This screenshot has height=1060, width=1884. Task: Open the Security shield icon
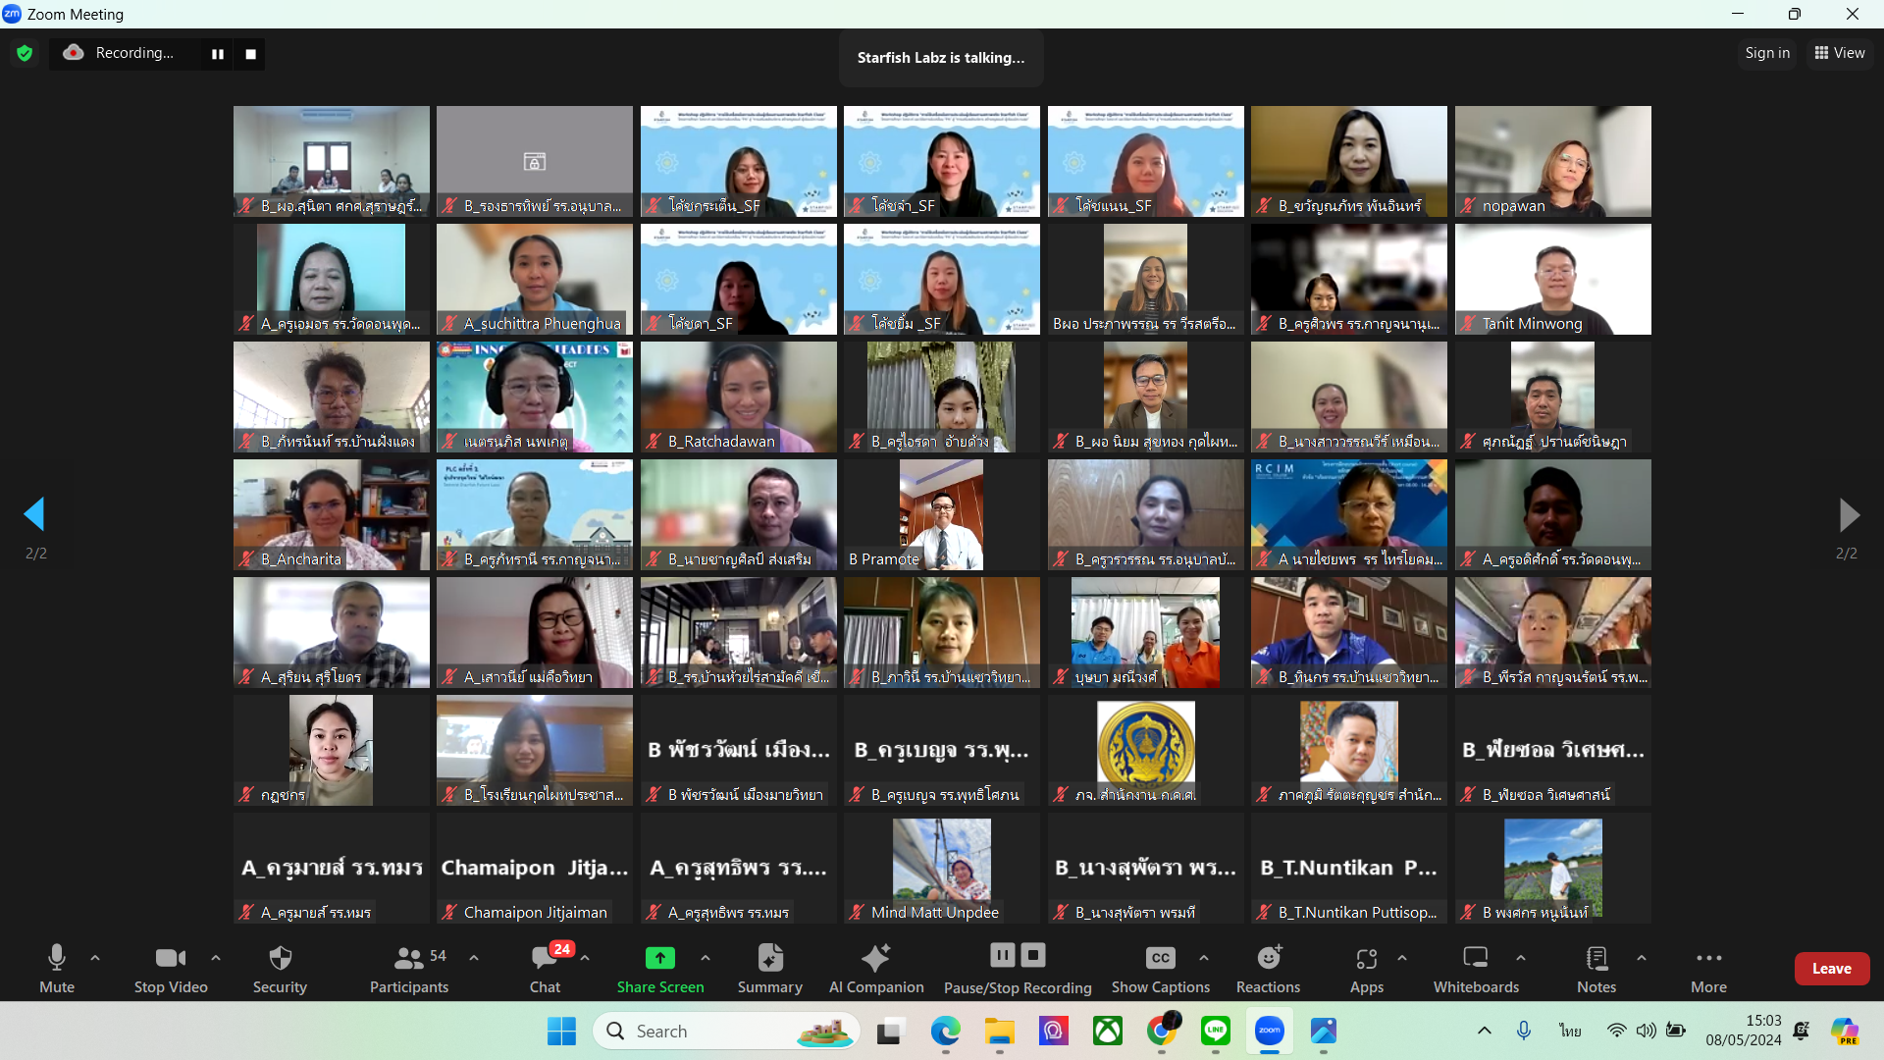[x=280, y=958]
